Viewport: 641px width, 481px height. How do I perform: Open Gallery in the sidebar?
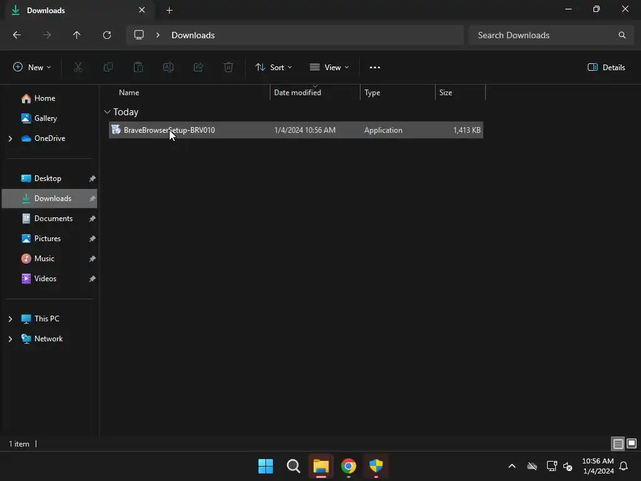coord(45,118)
